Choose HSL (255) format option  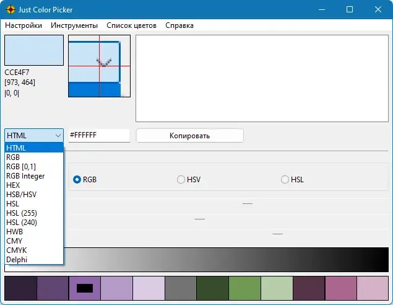[x=34, y=213]
